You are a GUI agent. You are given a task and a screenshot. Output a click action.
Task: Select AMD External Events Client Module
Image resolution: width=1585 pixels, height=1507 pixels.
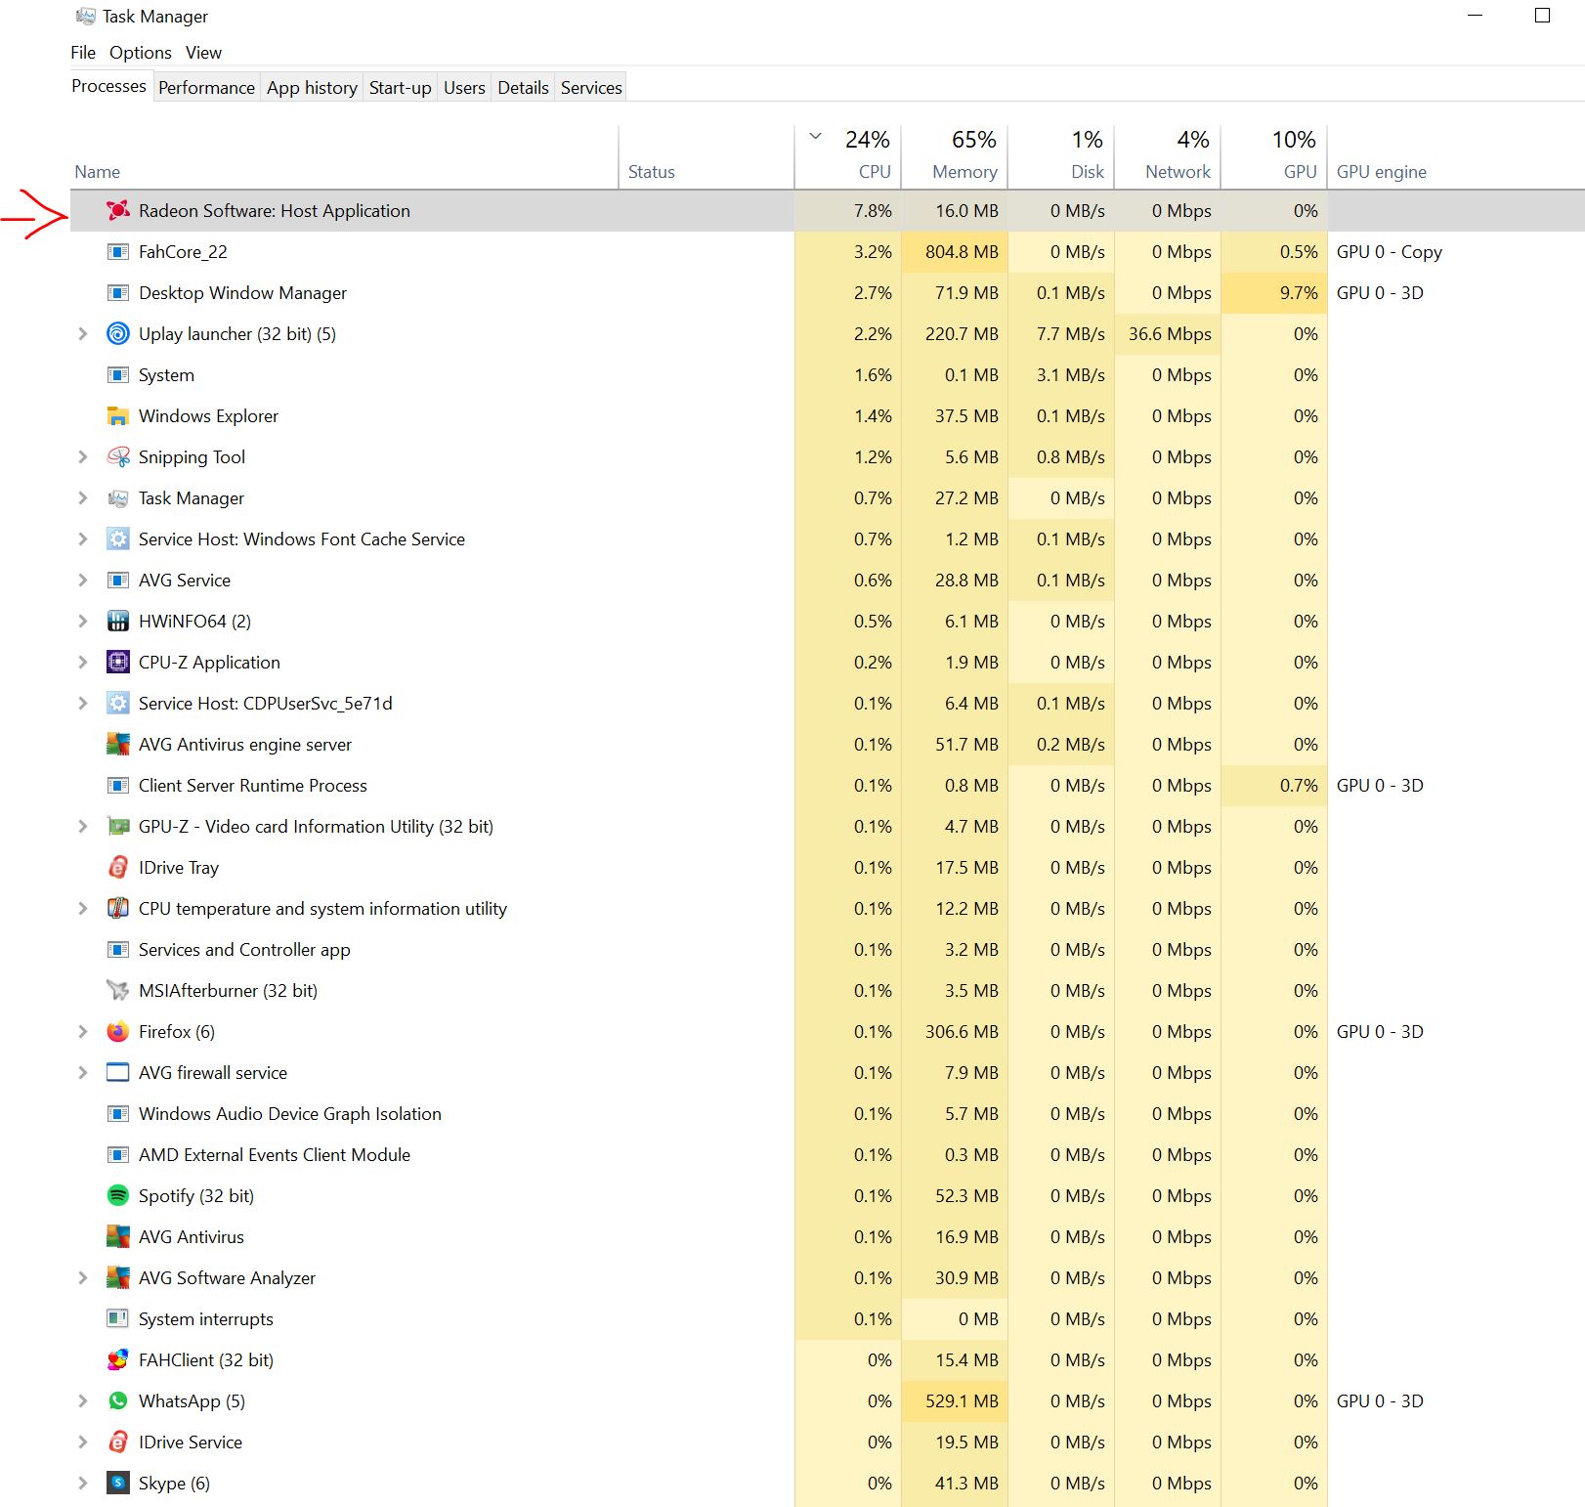pos(828,1154)
